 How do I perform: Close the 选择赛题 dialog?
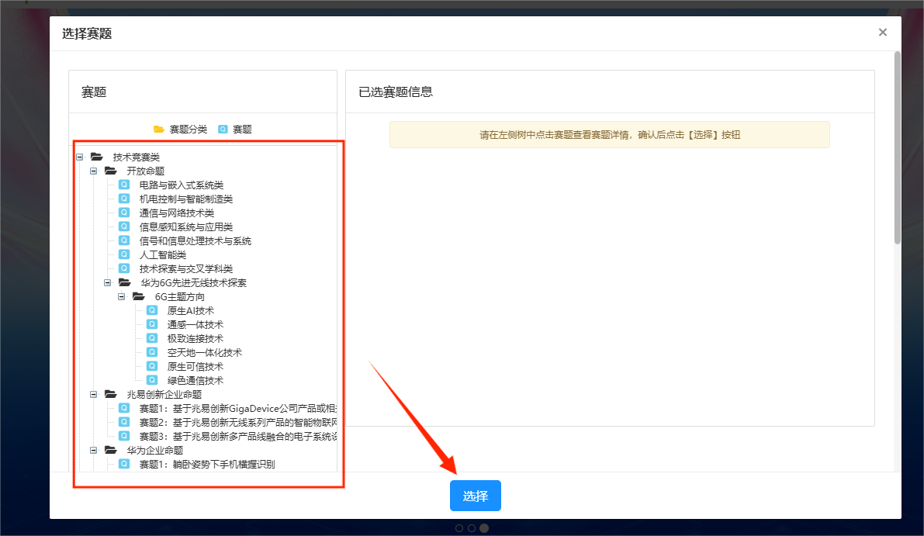coord(882,33)
